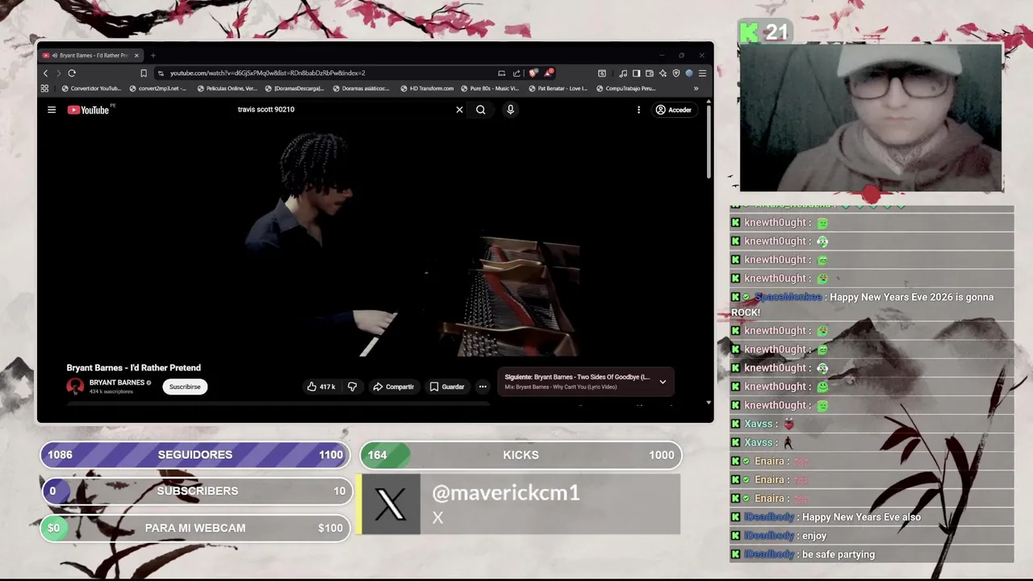The image size is (1033, 581).
Task: Open the Pat Benatar - Love I bookmark
Action: (558, 89)
